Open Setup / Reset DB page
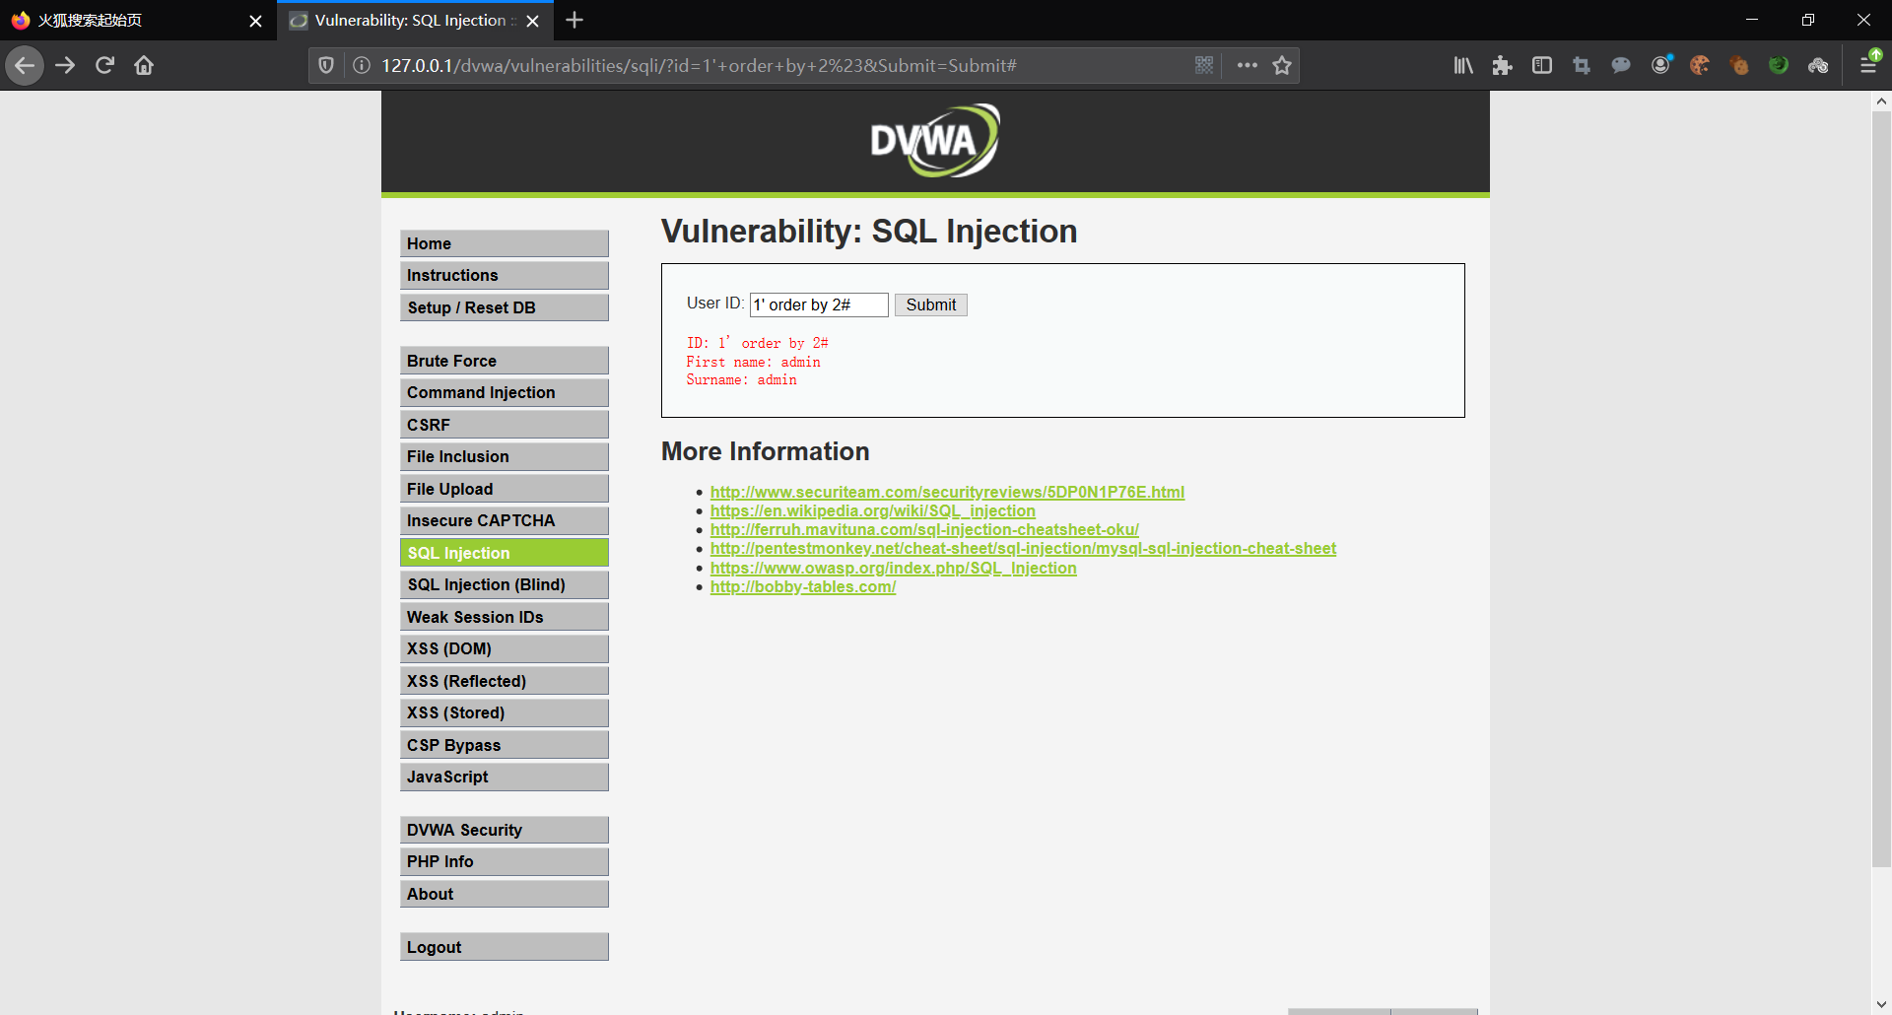 pos(505,307)
